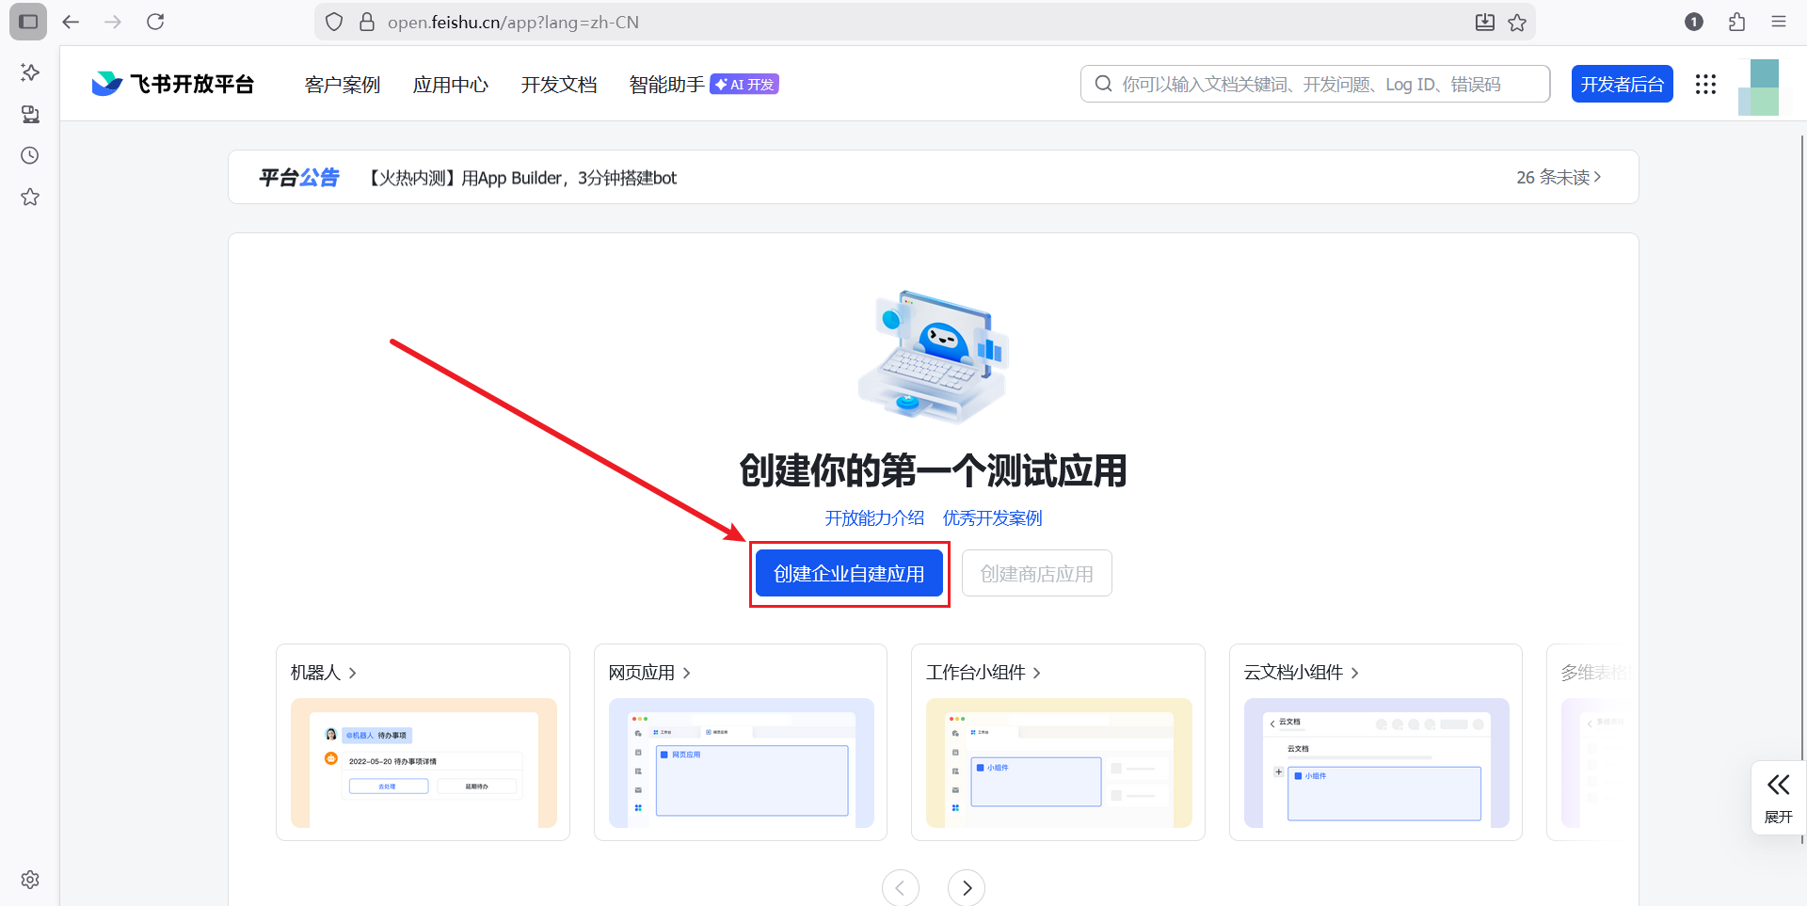1807x906 pixels.
Task: Click the download icon in the address bar
Action: (1484, 22)
